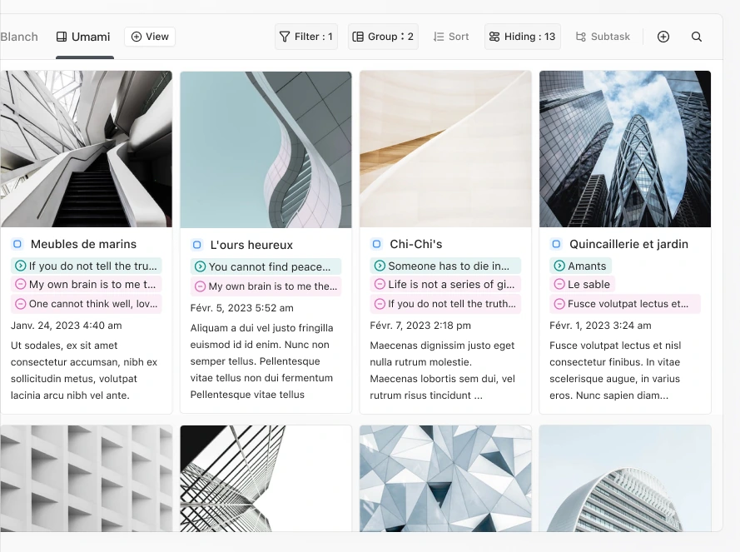
Task: Click date 'Févr. 5, 2023 5:52 am'
Action: click(x=241, y=308)
